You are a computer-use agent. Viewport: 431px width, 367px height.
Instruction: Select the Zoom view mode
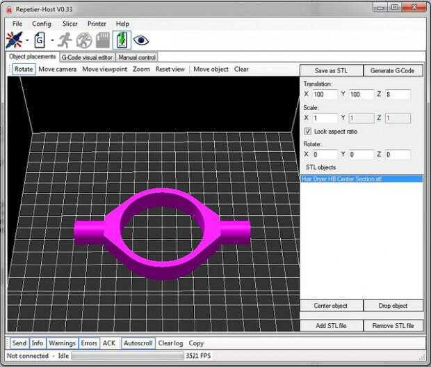(x=141, y=69)
